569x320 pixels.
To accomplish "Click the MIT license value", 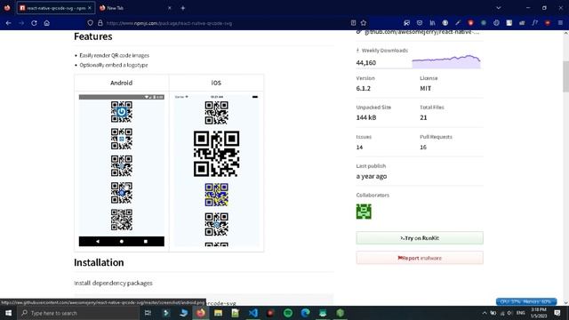I will (x=425, y=88).
